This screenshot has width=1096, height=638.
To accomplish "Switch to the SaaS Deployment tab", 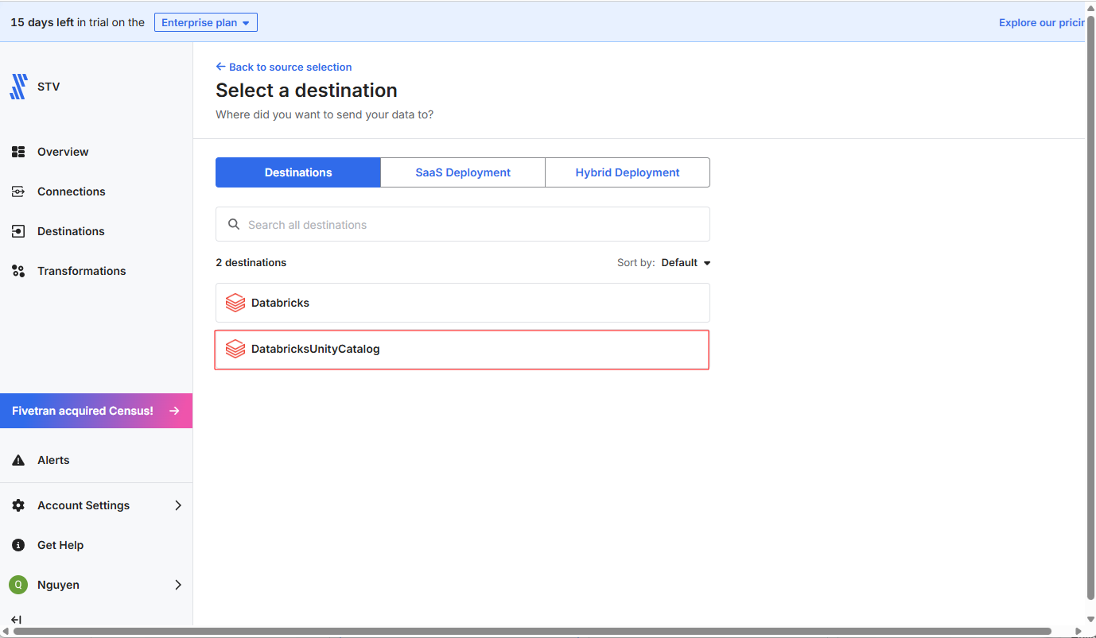I will 462,172.
